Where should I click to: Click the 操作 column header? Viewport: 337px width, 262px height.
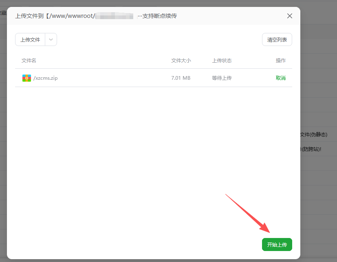pos(280,61)
